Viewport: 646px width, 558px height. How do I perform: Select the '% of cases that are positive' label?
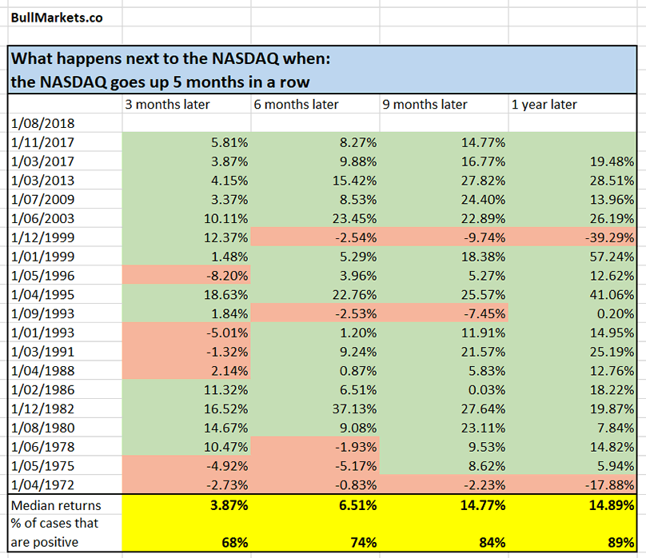(x=56, y=532)
